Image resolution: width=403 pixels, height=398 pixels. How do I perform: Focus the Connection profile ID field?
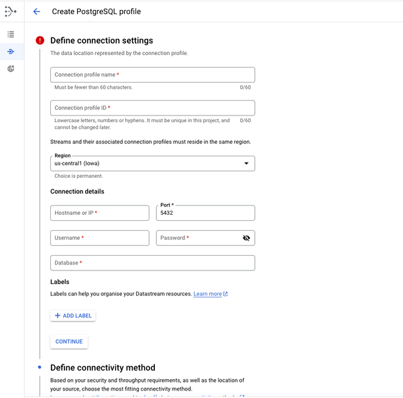(x=153, y=108)
